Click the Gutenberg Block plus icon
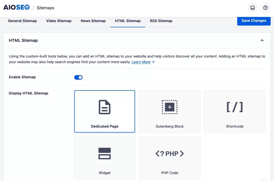274x181 pixels. (169, 107)
